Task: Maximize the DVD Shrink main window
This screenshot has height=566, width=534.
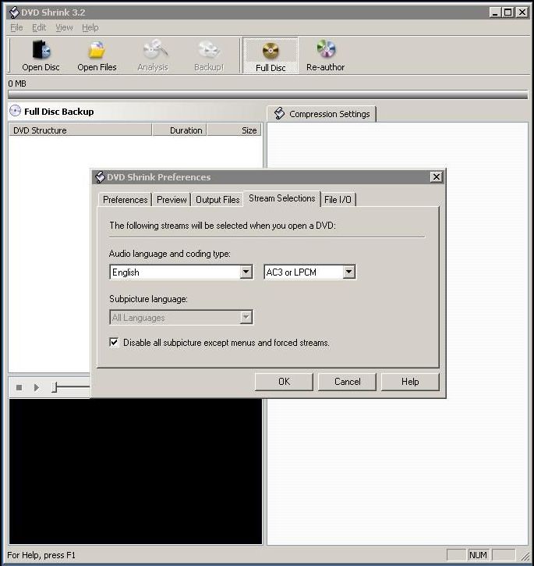Action: (x=507, y=12)
